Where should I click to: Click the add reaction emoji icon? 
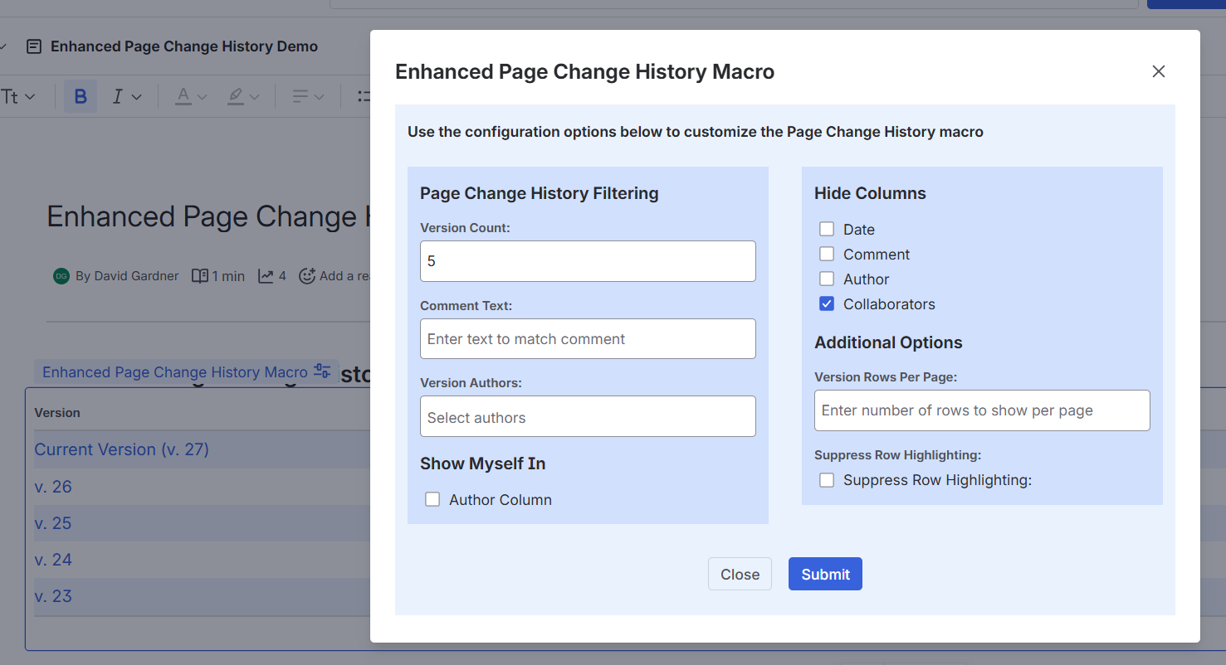point(307,276)
